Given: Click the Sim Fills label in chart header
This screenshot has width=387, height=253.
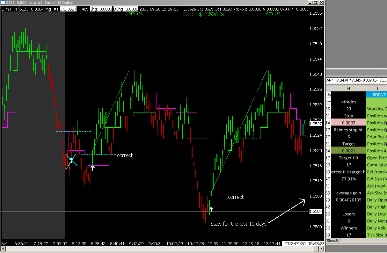Looking at the screenshot, I should (10, 9).
